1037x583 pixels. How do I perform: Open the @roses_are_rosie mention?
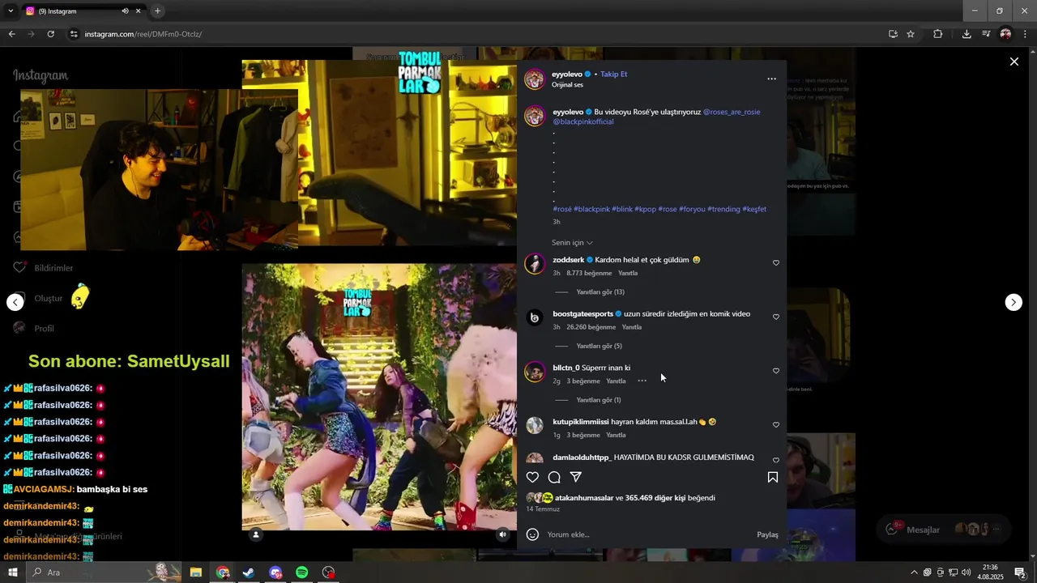[732, 112]
